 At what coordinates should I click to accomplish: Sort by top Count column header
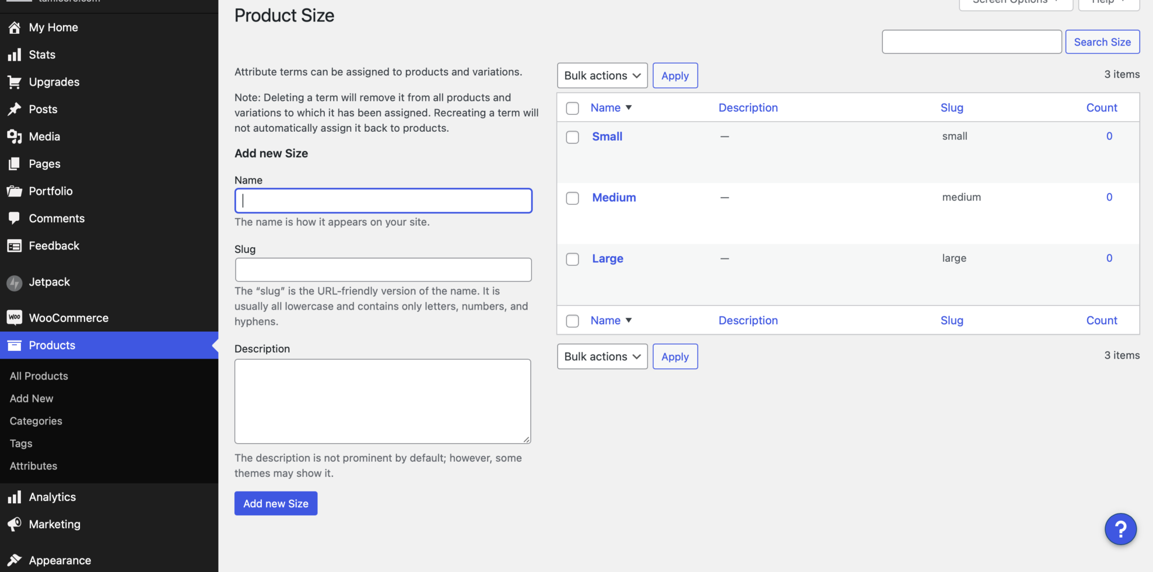click(x=1102, y=108)
